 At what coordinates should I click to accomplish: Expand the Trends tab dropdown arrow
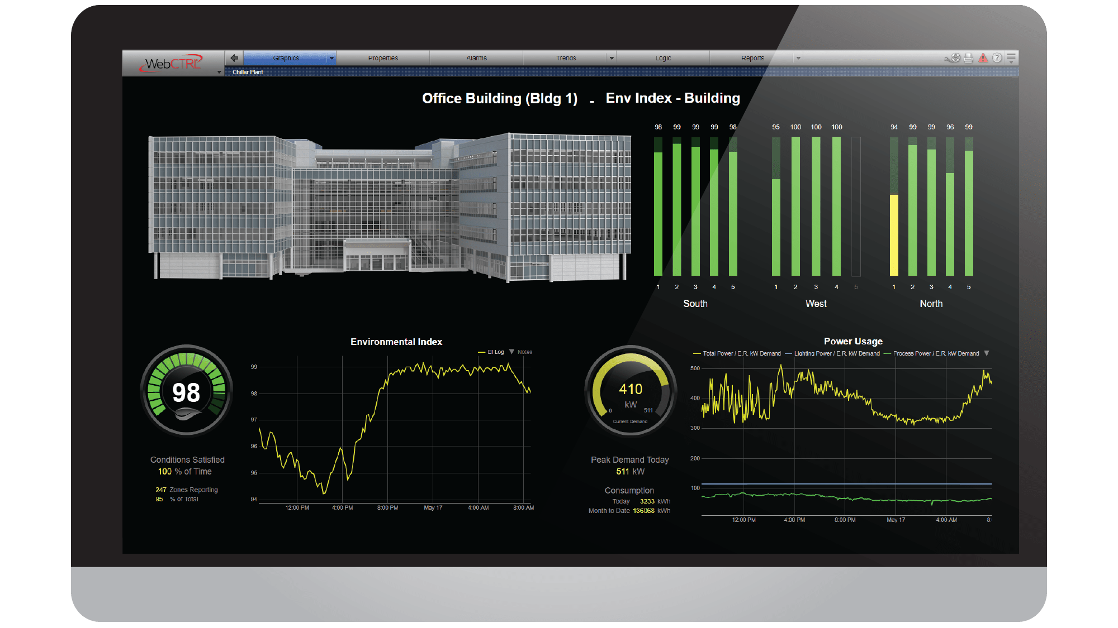click(x=612, y=58)
